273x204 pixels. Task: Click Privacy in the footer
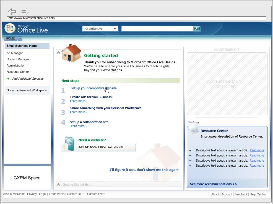[x=32, y=194]
